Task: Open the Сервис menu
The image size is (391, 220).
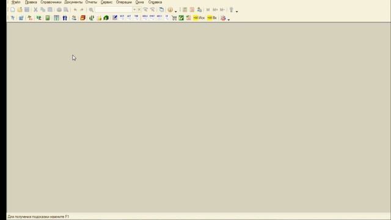Action: (106, 2)
